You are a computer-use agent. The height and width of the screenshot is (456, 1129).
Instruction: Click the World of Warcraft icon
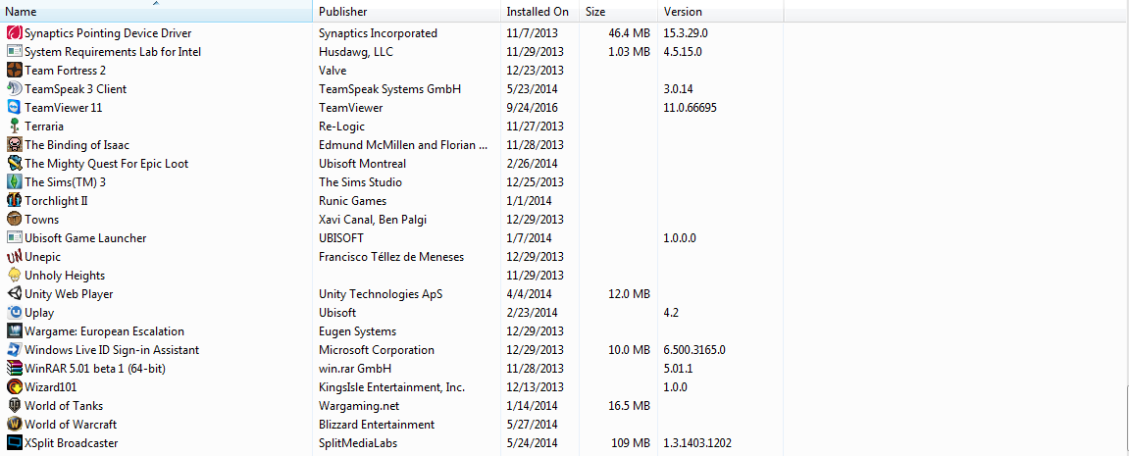click(14, 425)
